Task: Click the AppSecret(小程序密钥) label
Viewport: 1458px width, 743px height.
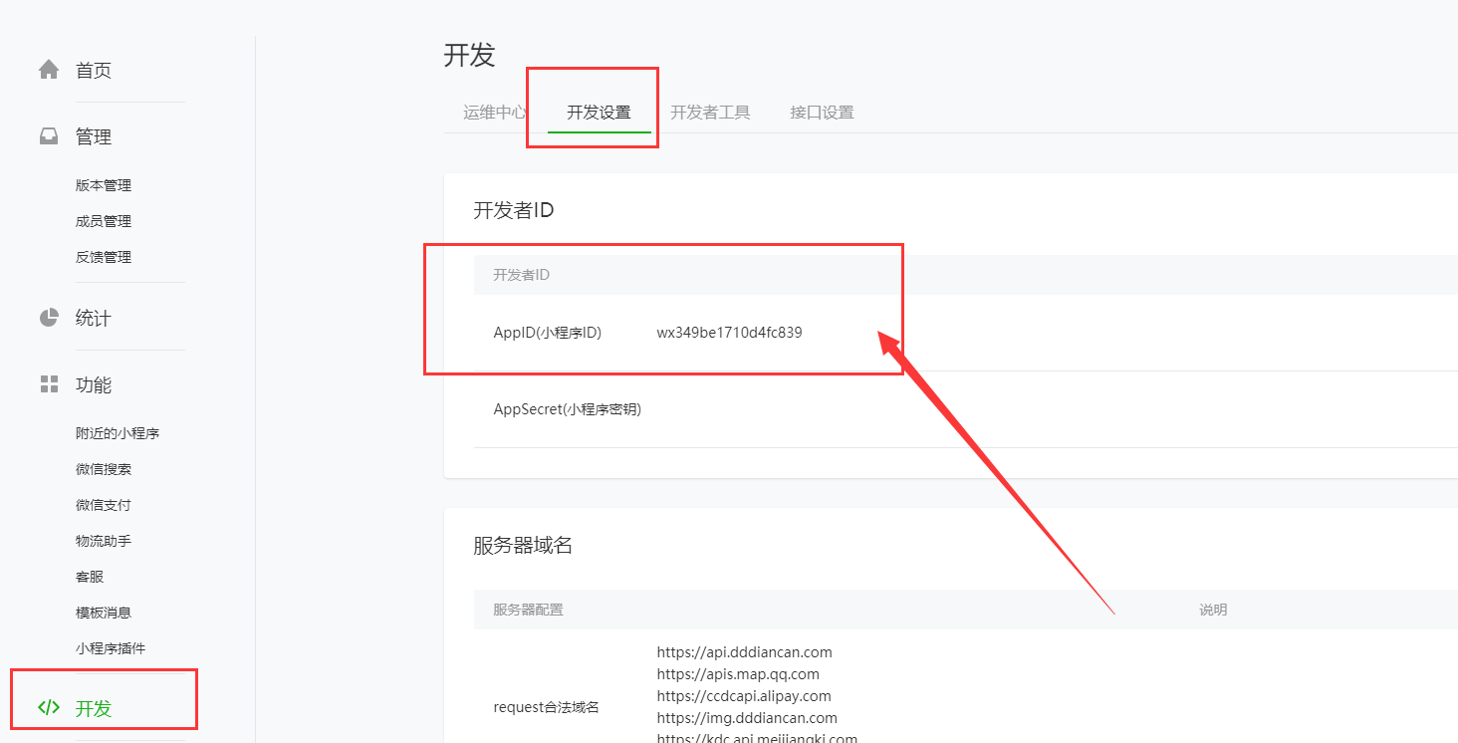Action: [x=568, y=409]
